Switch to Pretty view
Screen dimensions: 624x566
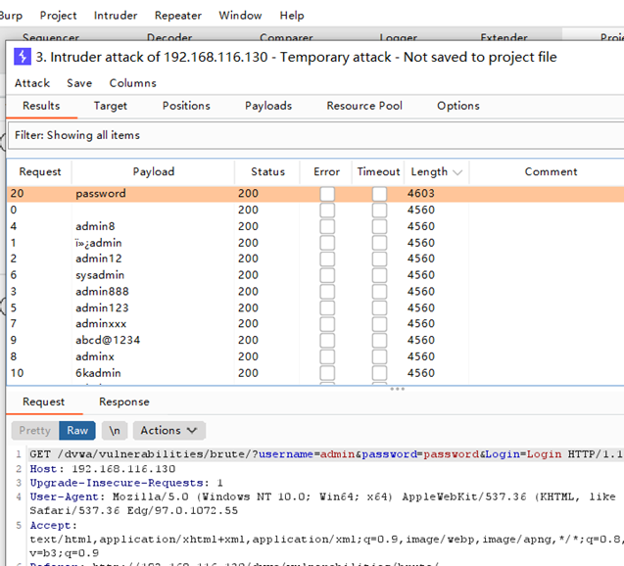(35, 431)
